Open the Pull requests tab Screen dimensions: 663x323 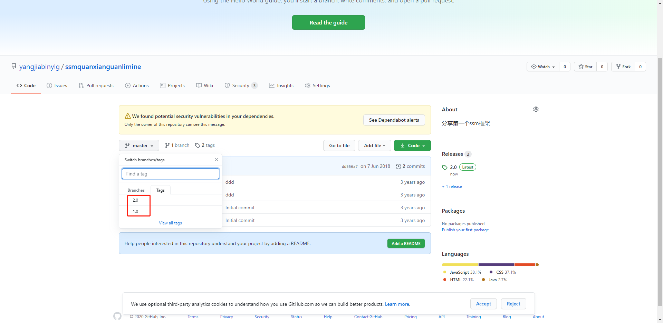point(96,85)
